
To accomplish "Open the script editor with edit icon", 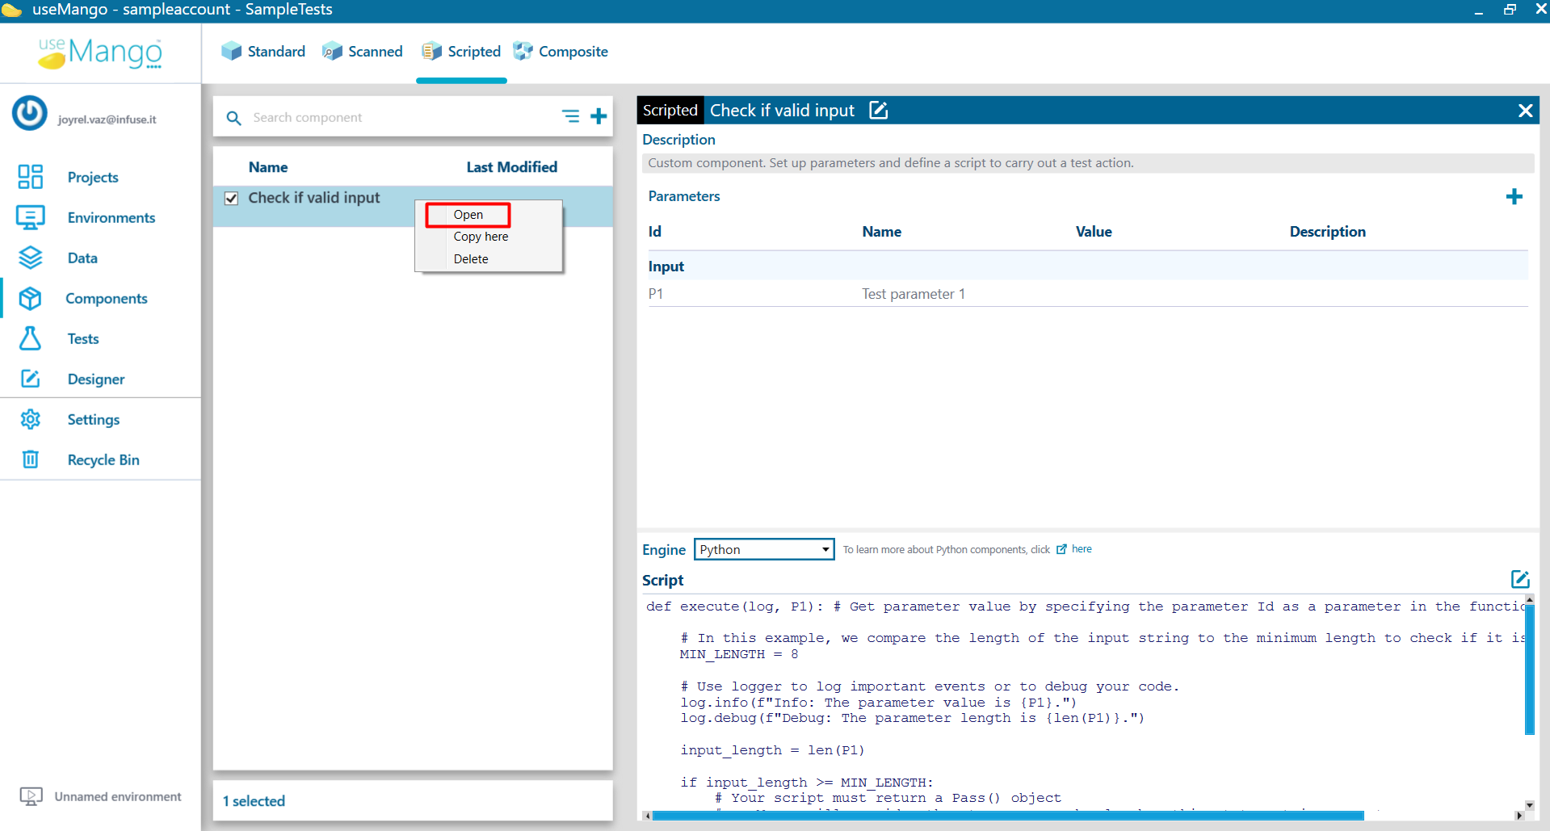I will click(x=1520, y=579).
